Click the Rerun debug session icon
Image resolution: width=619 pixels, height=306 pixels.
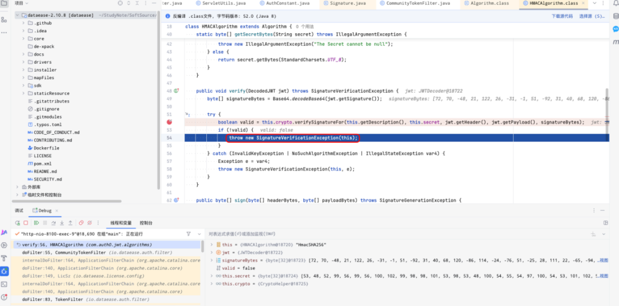(x=18, y=223)
